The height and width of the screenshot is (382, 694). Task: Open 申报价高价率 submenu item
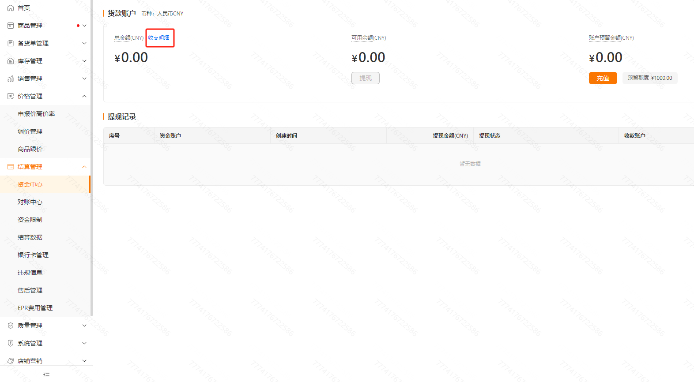45,114
